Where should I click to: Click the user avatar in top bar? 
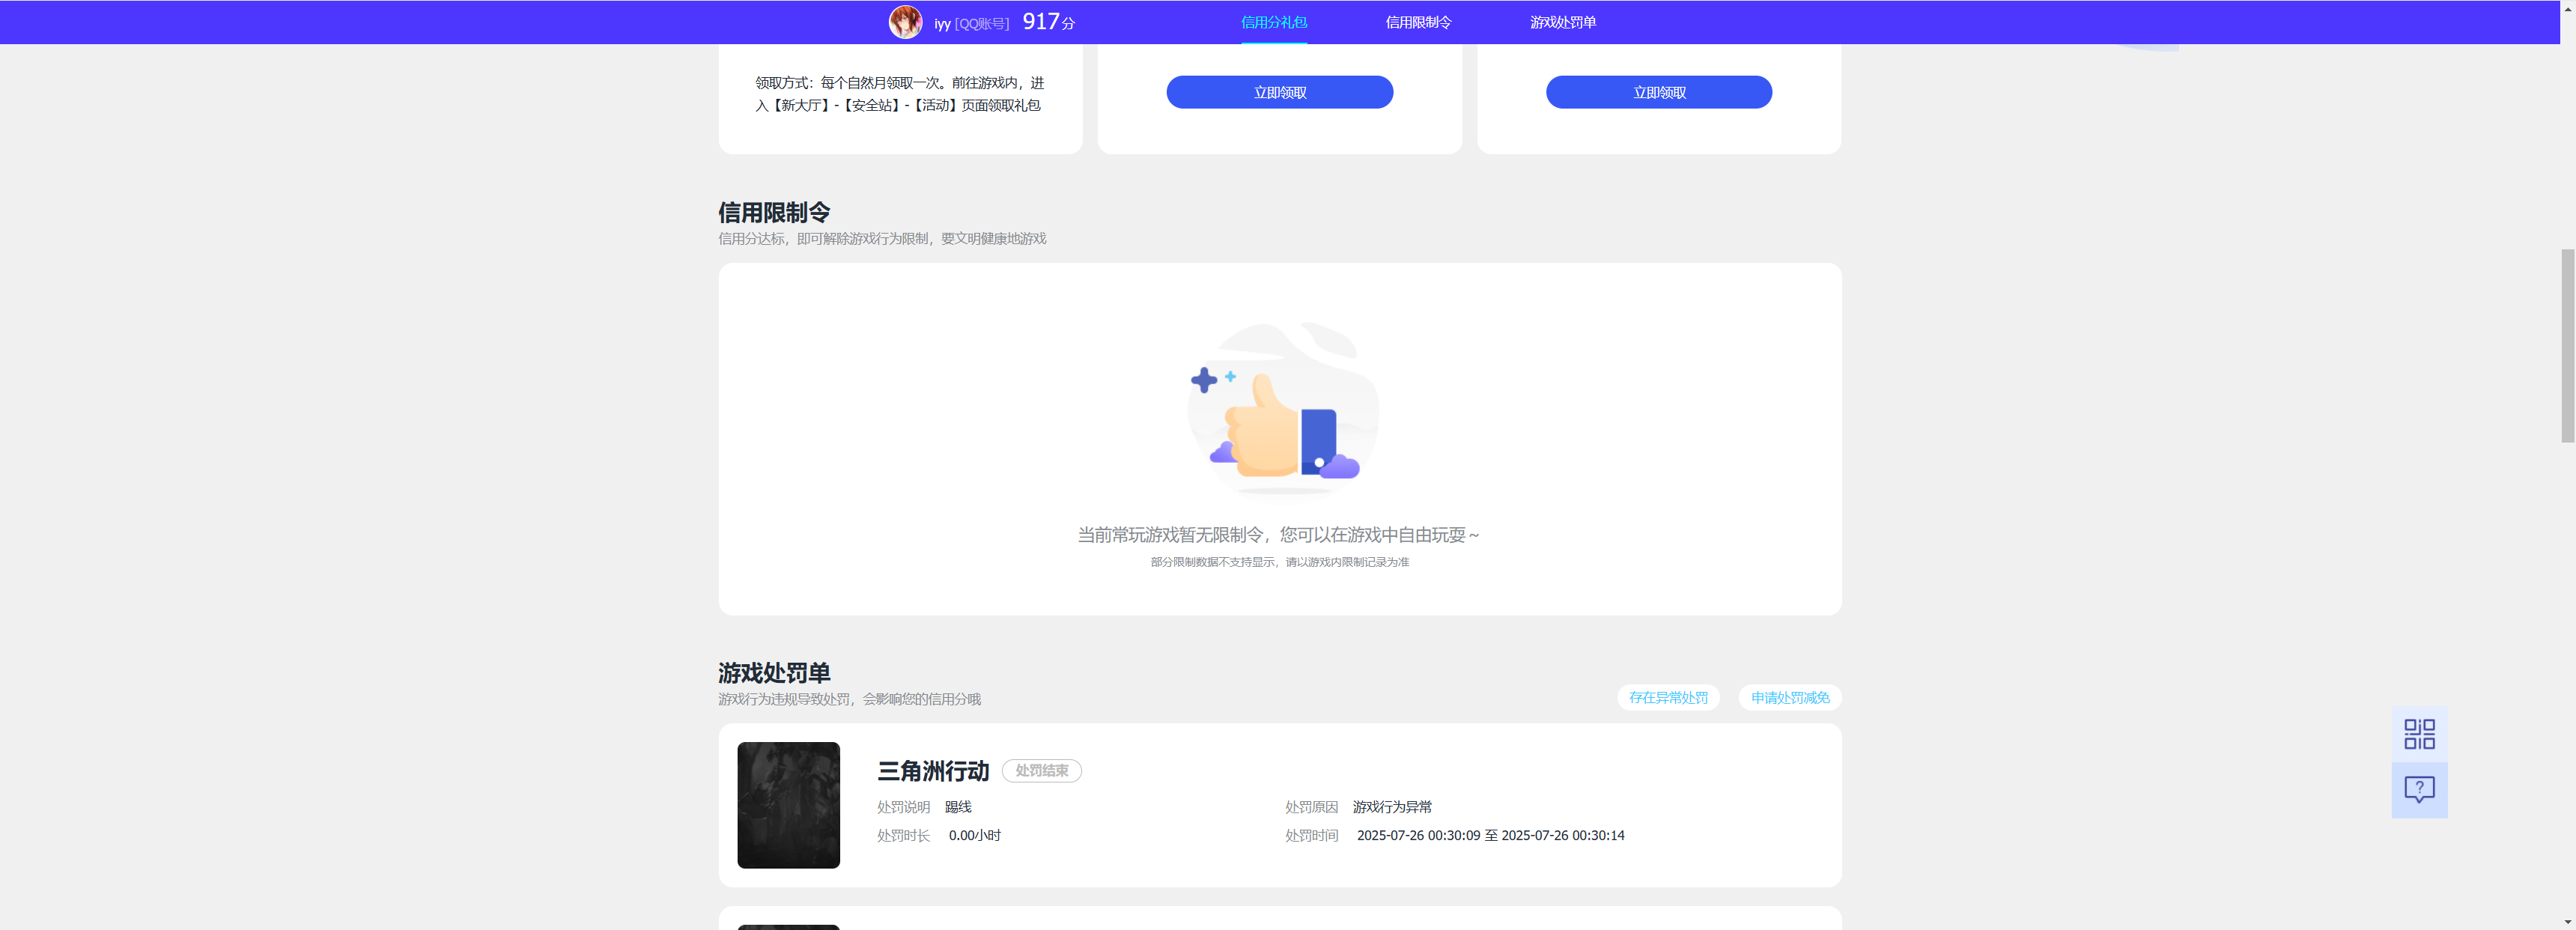point(905,22)
